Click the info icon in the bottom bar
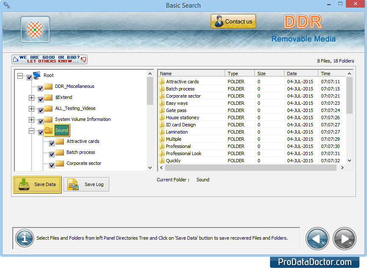367x268 pixels. (25, 238)
